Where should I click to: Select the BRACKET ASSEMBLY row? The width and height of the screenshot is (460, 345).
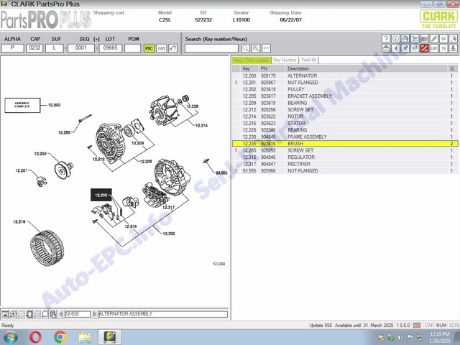[345, 96]
